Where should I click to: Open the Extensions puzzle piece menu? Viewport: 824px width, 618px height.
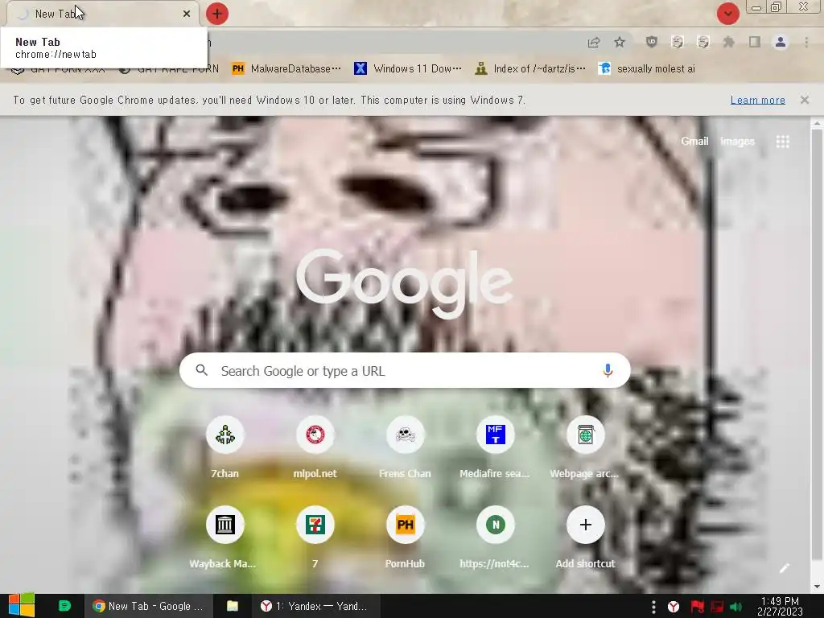pyautogui.click(x=728, y=42)
